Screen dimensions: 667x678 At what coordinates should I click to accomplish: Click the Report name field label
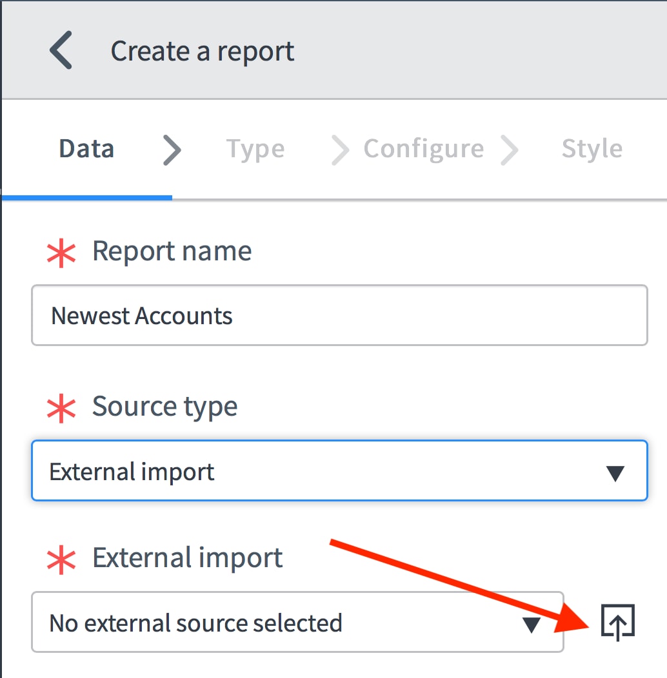click(172, 251)
